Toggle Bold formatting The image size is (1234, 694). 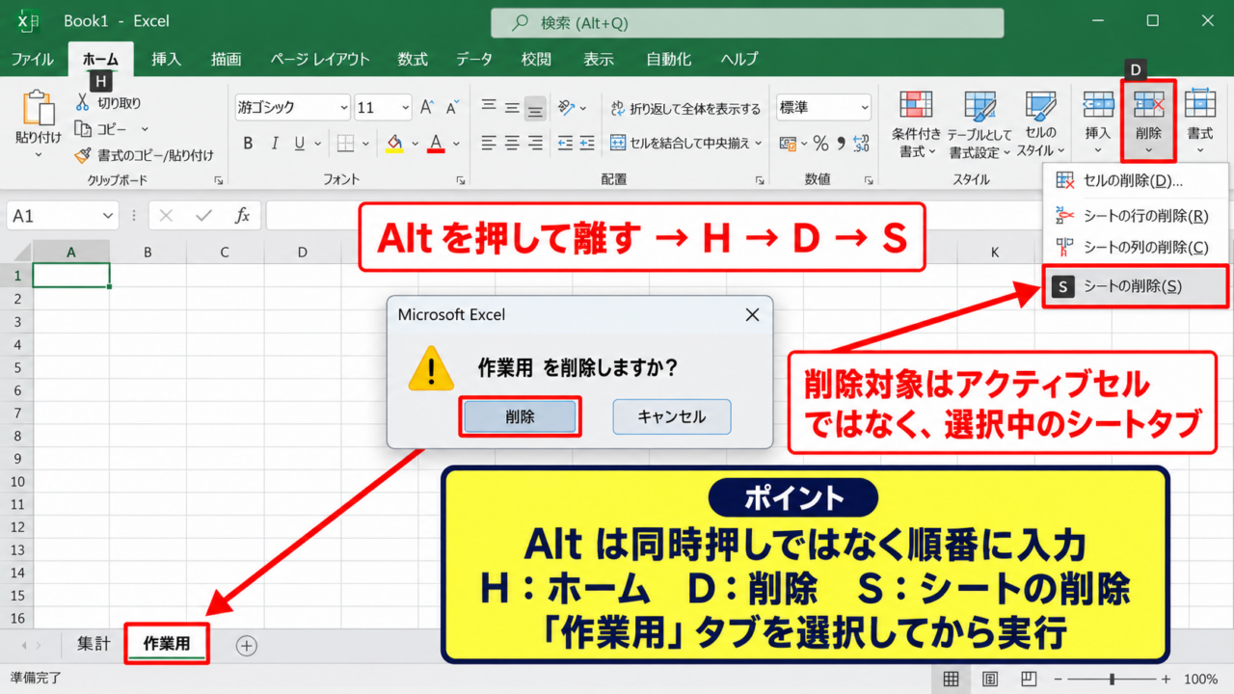tap(248, 144)
